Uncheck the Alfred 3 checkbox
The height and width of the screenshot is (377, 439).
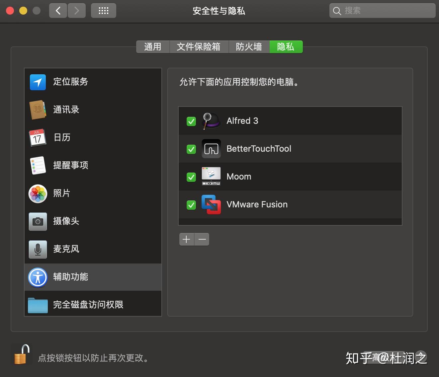pyautogui.click(x=191, y=121)
